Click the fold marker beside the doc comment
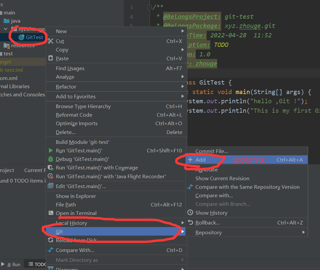 pyautogui.click(x=149, y=8)
